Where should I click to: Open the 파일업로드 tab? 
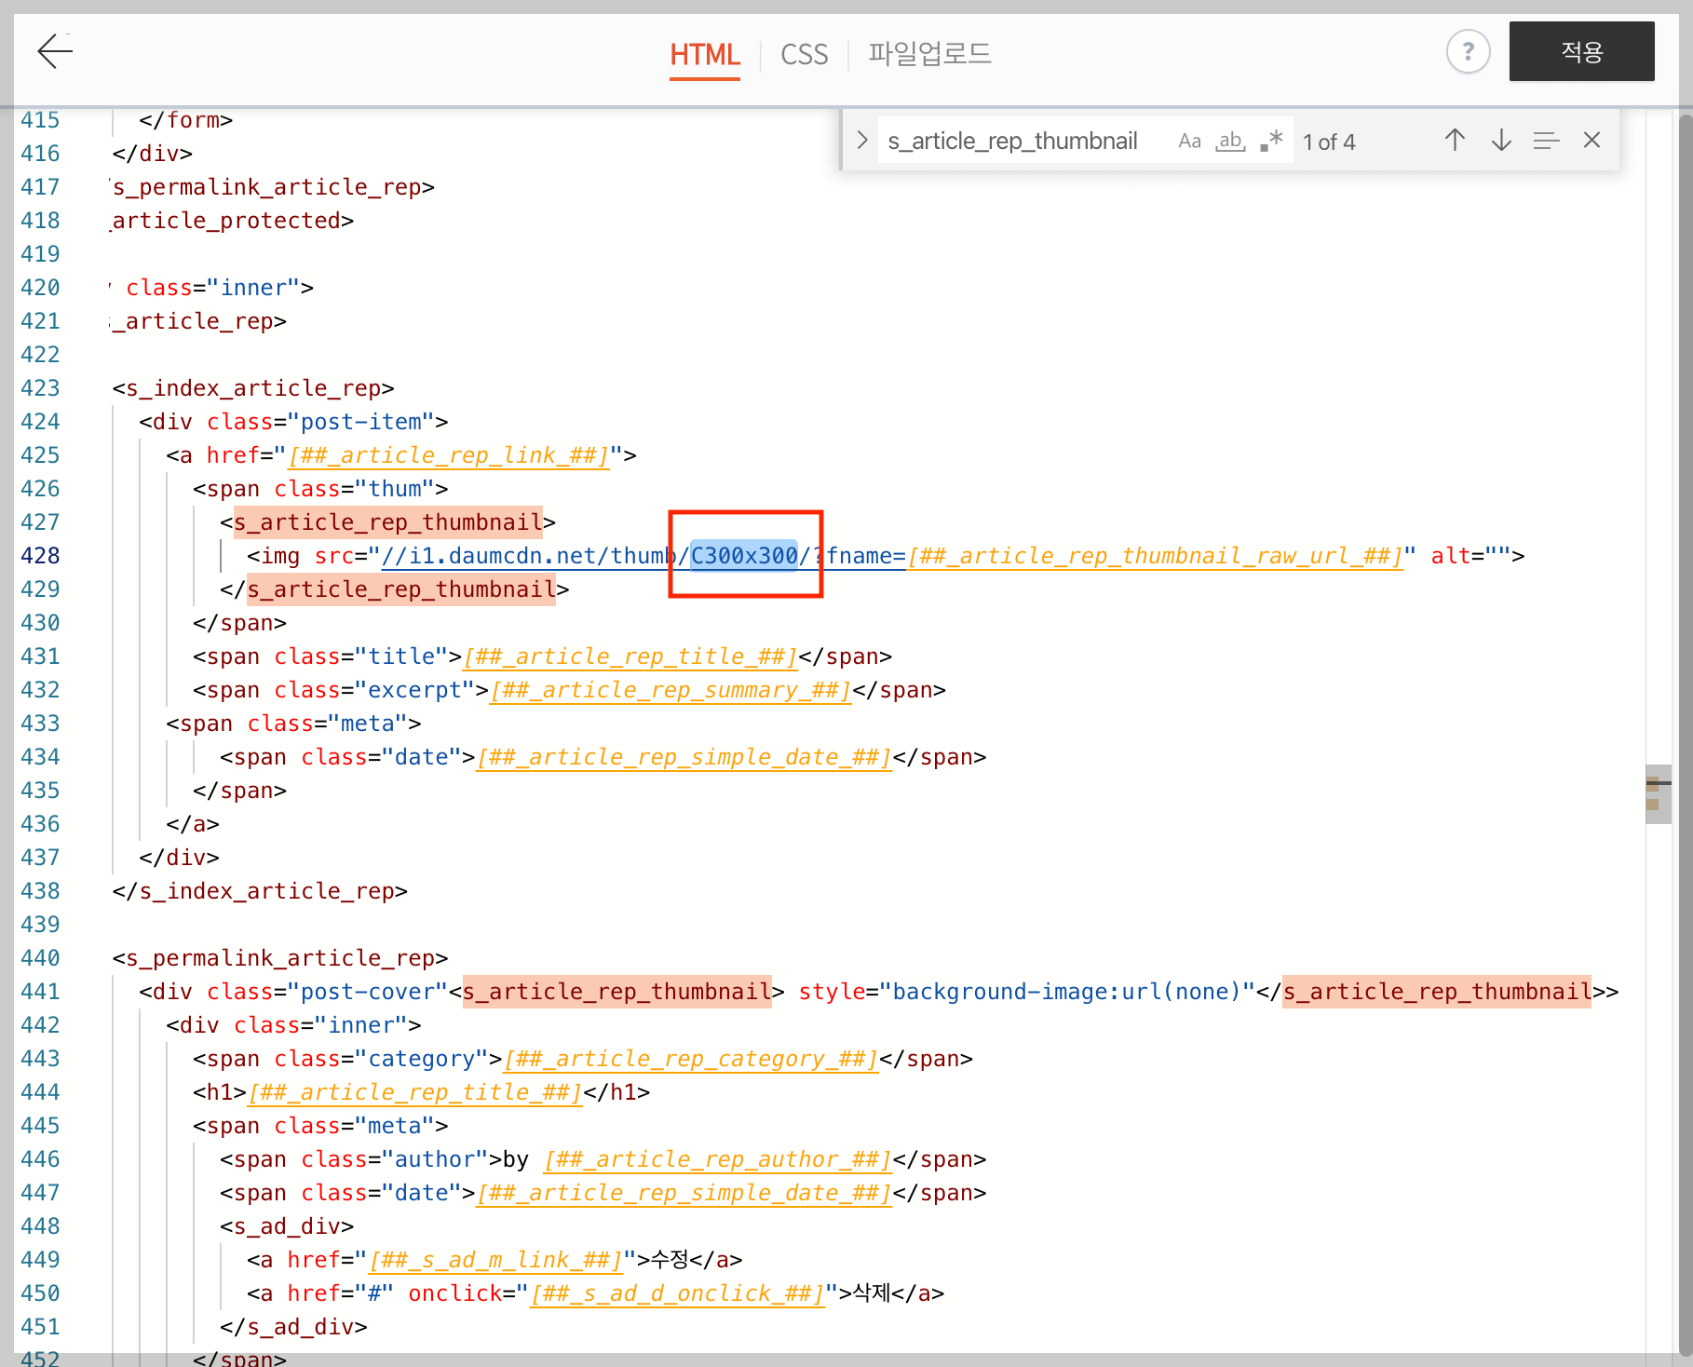(929, 53)
